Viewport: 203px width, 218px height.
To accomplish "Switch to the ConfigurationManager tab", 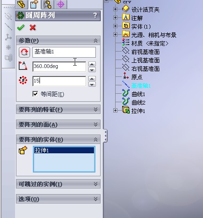I will (x=48, y=4).
